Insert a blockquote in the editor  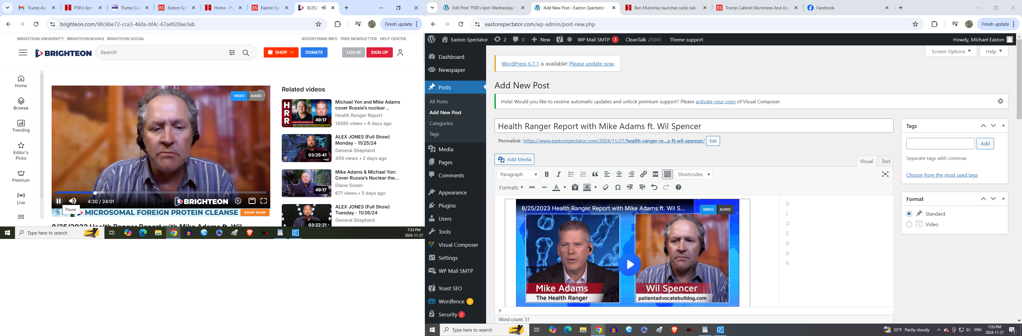[x=595, y=174]
